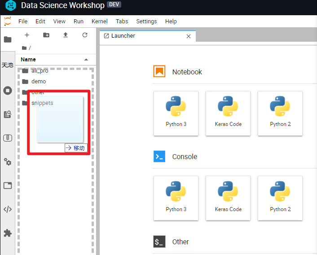Viewport: 317px width, 255px height.
Task: Click the Notebook section bookmark icon
Action: [x=159, y=71]
